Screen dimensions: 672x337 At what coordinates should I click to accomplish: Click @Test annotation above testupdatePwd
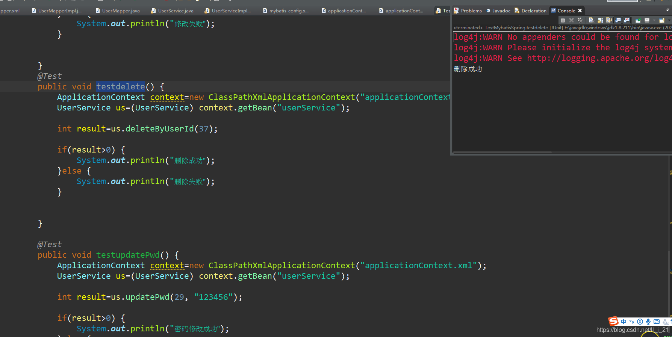tap(50, 244)
